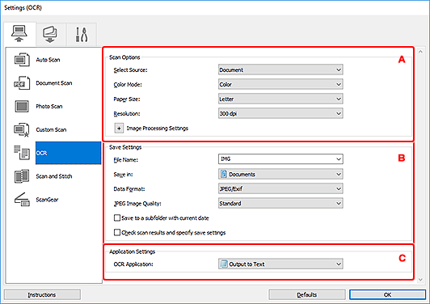Viewport: 430px width, 304px height.
Task: Open the Color Mode dropdown
Action: [280, 84]
